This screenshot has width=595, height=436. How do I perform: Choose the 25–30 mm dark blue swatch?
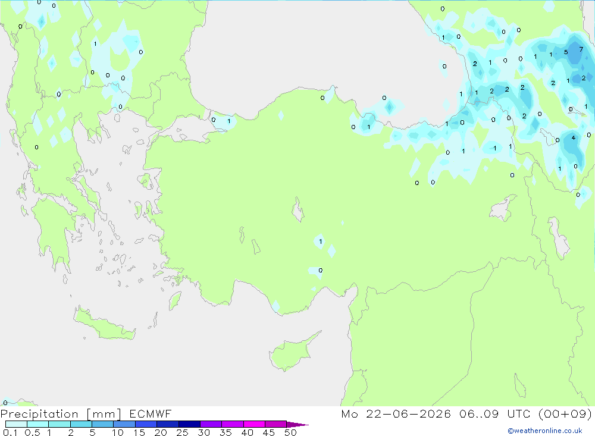click(189, 424)
